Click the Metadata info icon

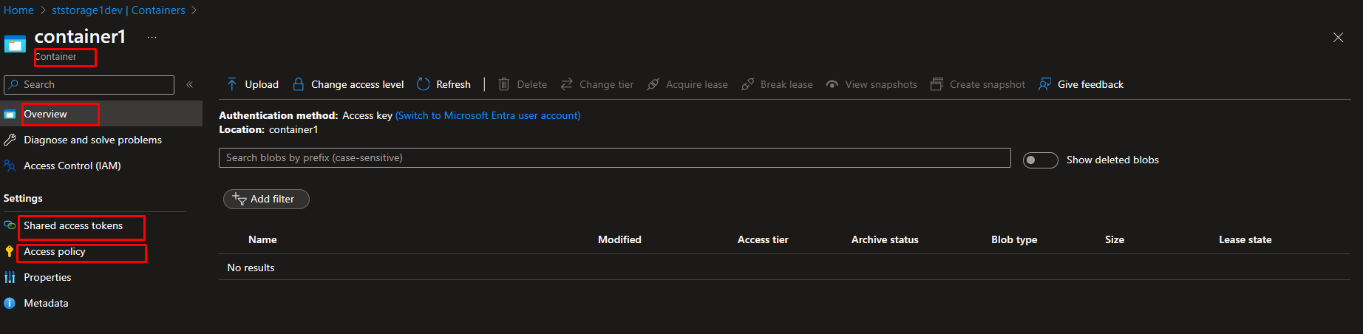coord(10,304)
